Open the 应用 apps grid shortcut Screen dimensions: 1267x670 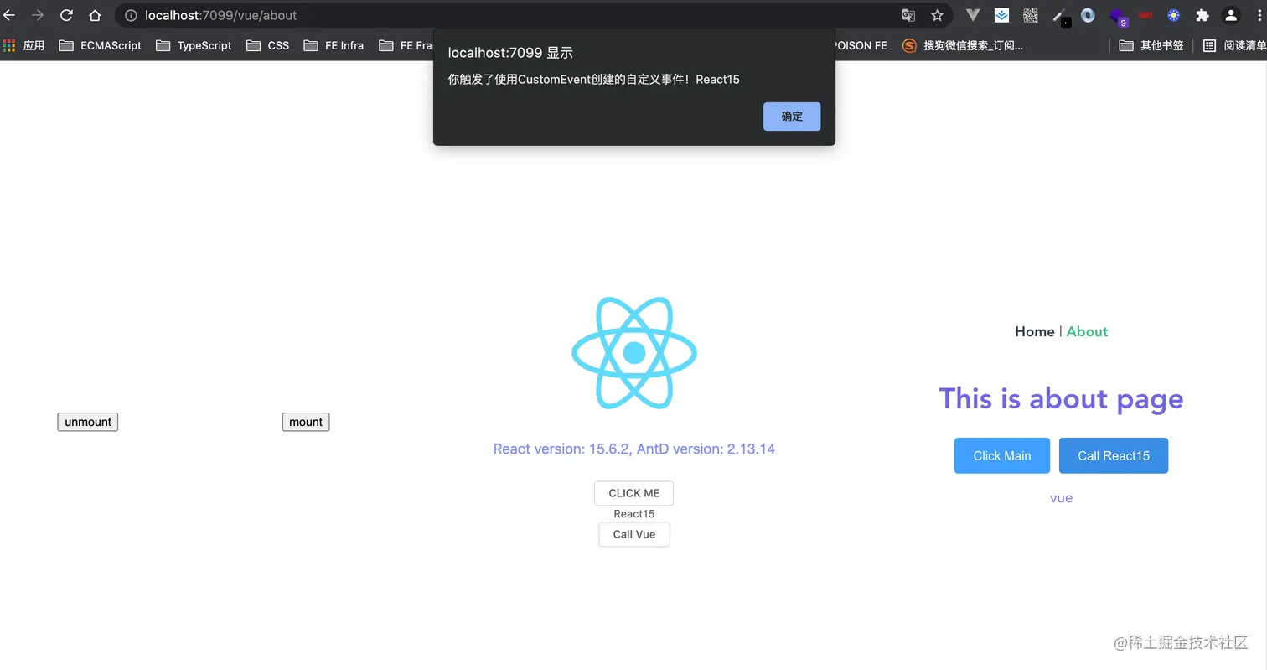(23, 45)
